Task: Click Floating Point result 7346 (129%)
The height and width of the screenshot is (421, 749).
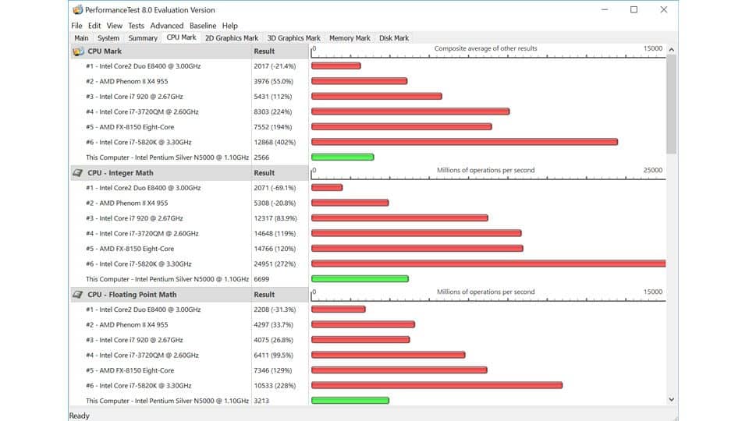Action: pyautogui.click(x=273, y=371)
